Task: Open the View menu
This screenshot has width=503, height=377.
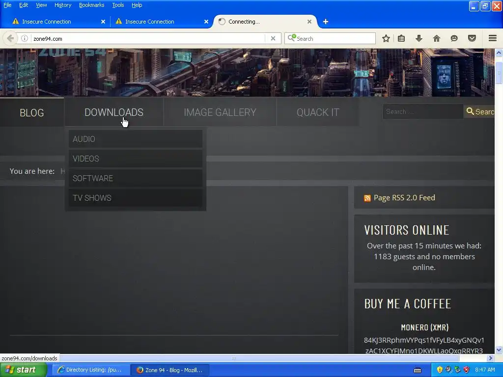Action: tap(41, 5)
